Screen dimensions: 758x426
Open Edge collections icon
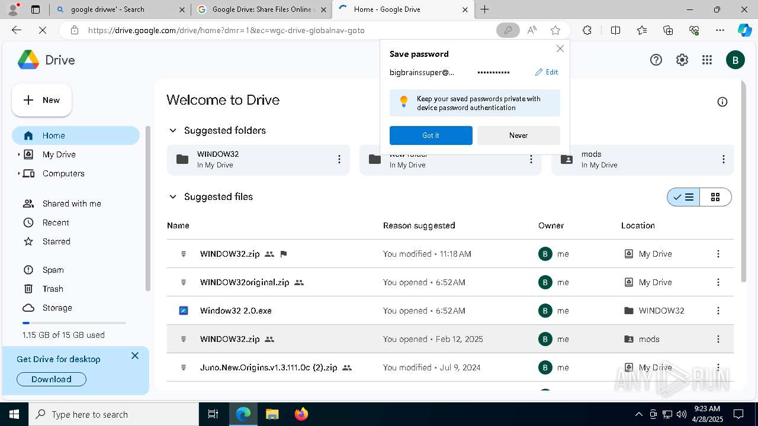coord(668,30)
